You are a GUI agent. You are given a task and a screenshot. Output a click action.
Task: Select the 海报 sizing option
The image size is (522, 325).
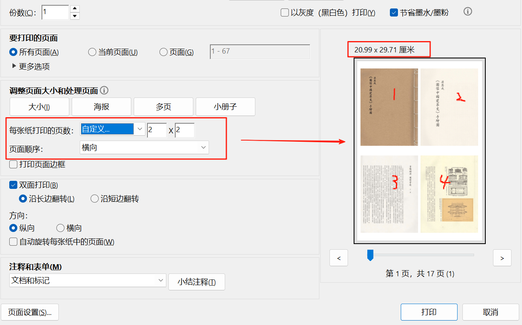[x=101, y=107]
